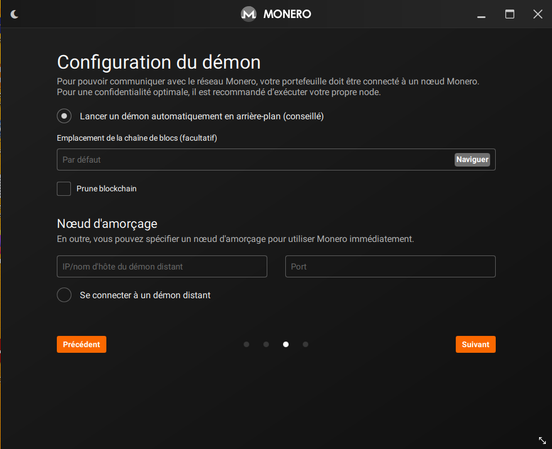Image resolution: width=552 pixels, height=449 pixels.
Task: Close the Monero window
Action: click(x=537, y=14)
